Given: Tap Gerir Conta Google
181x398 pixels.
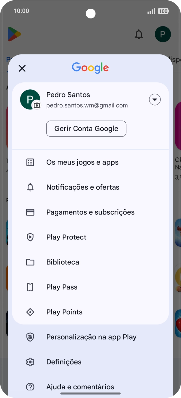Looking at the screenshot, I should (x=86, y=129).
